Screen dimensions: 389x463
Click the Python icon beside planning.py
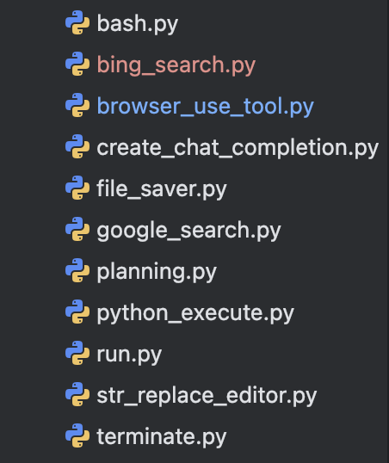[77, 271]
